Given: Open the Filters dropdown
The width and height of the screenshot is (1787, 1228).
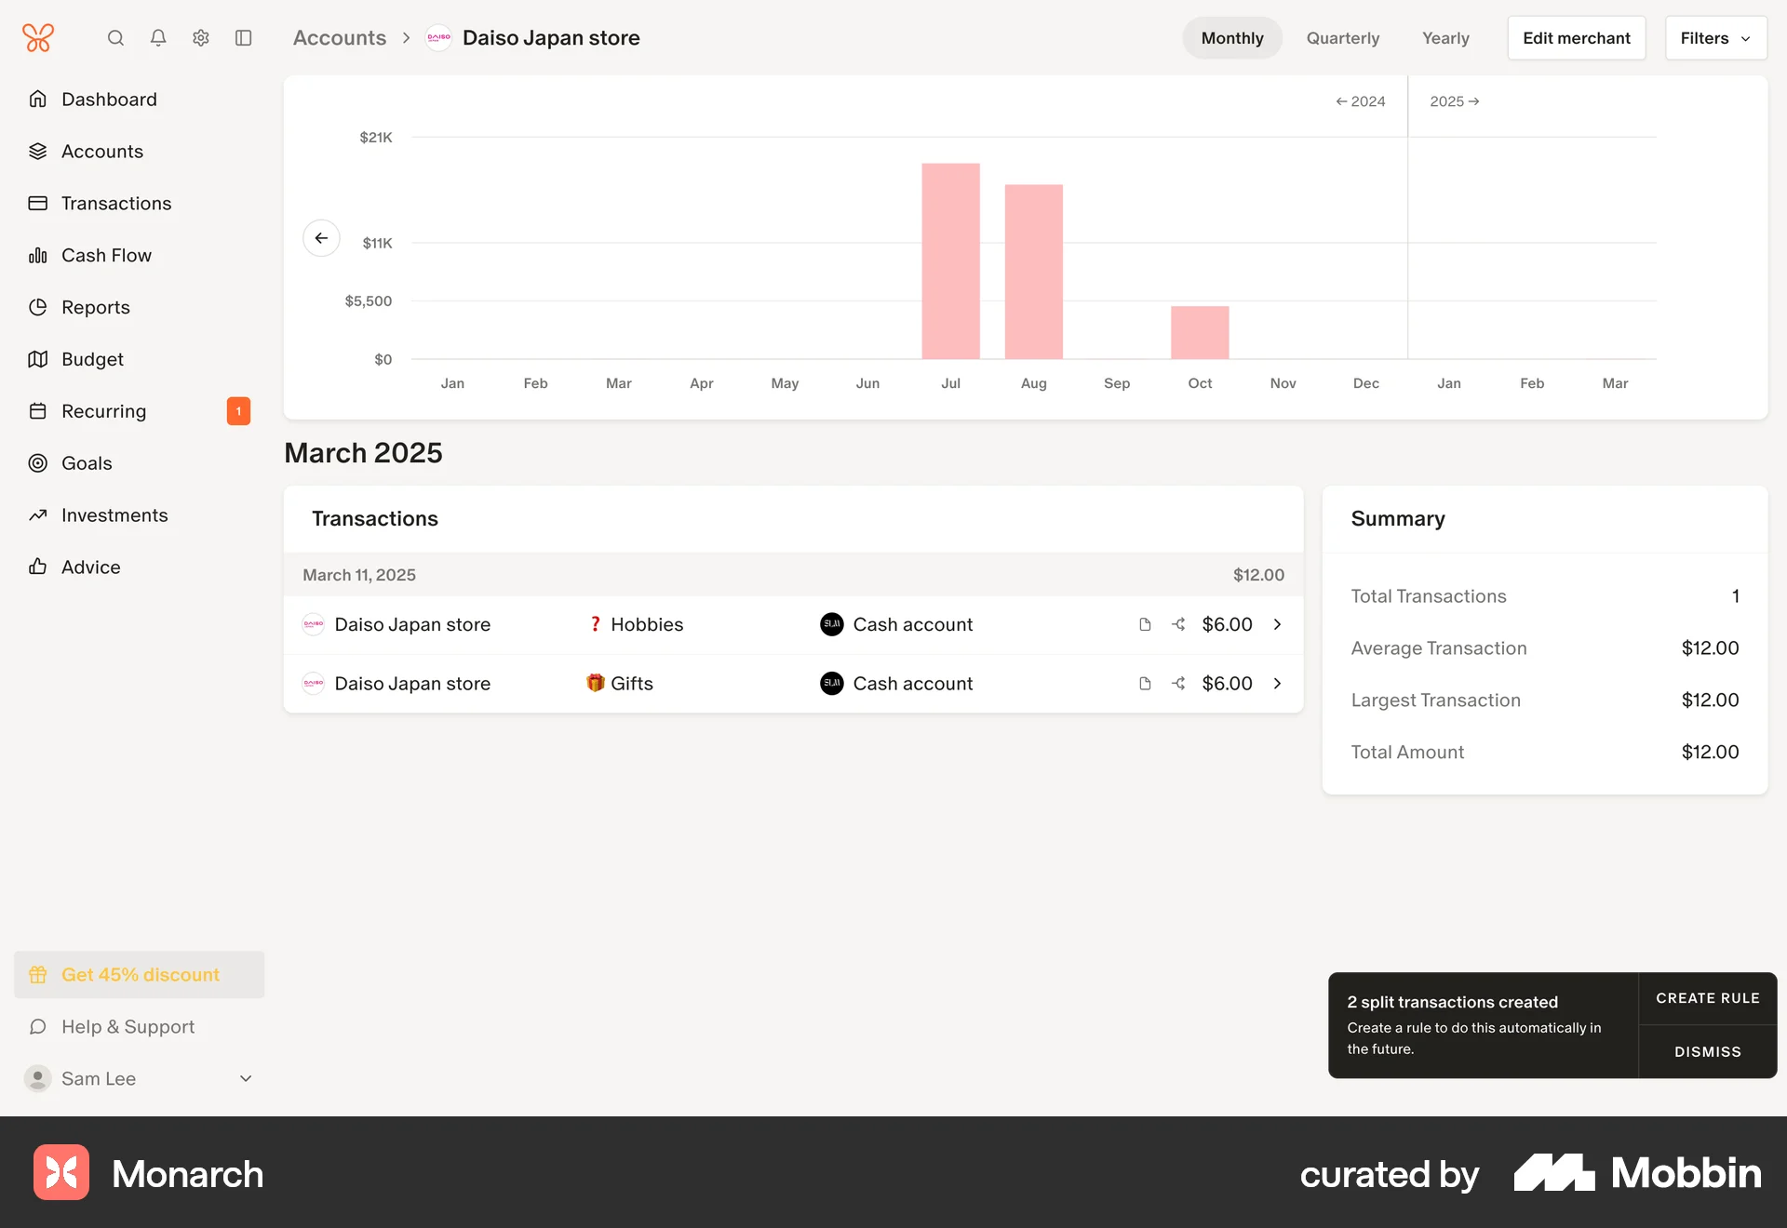Looking at the screenshot, I should [1715, 38].
